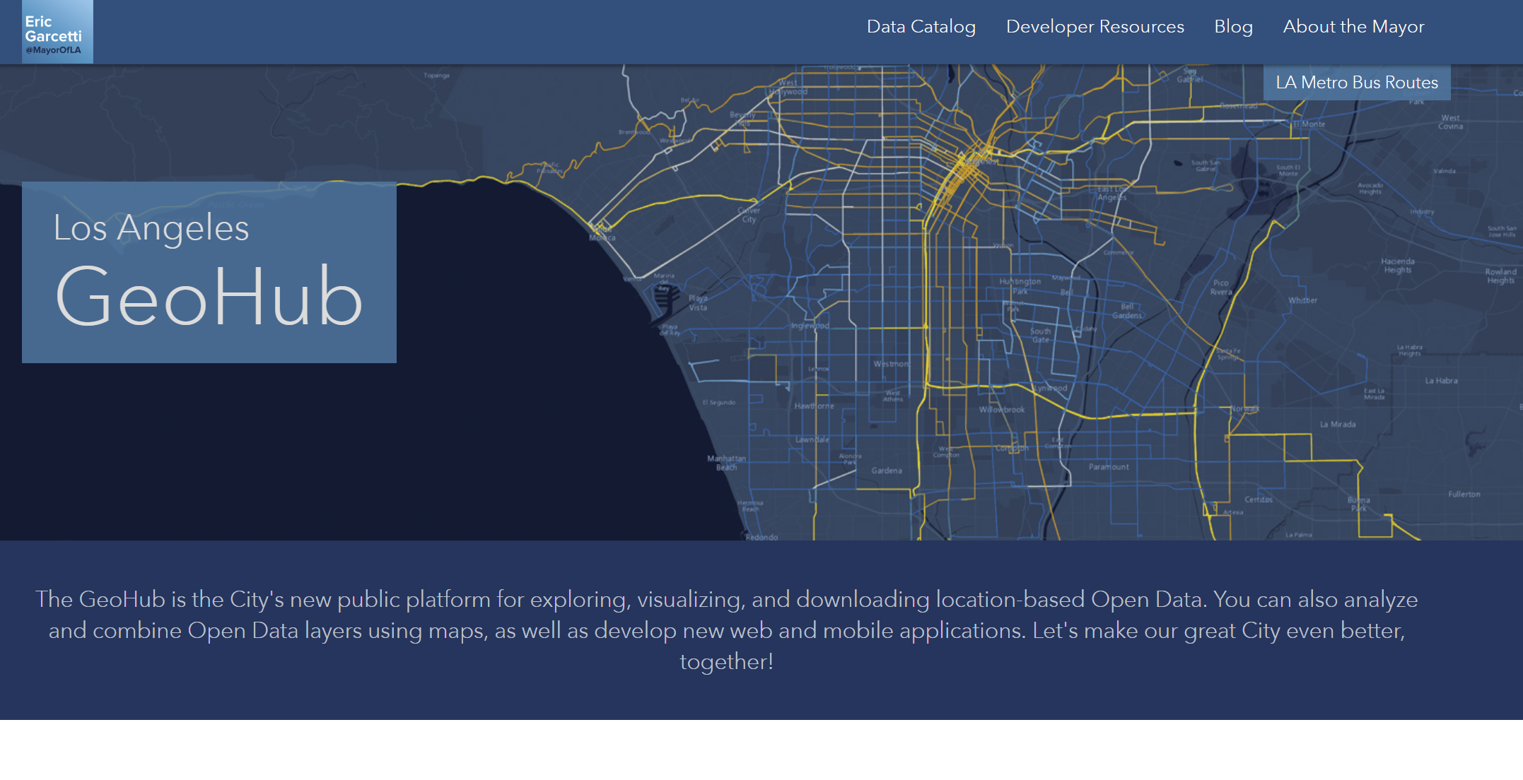Image resolution: width=1523 pixels, height=780 pixels.
Task: Click the Eric Garcetti @MayorOfLA logo
Action: pos(57,32)
